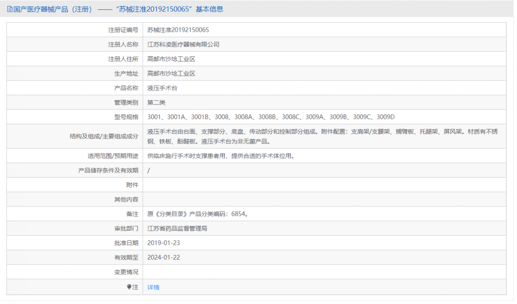
Task: Open the 详情 link
Action: point(153,287)
